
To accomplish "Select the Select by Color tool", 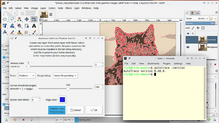I will tap(19, 19).
